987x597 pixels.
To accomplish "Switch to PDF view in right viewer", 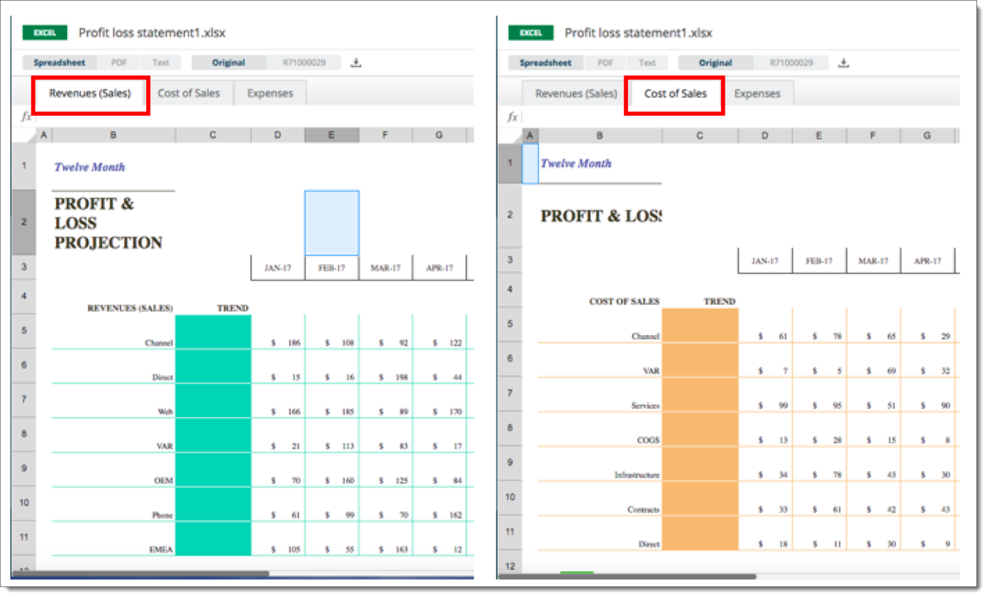I will (605, 63).
